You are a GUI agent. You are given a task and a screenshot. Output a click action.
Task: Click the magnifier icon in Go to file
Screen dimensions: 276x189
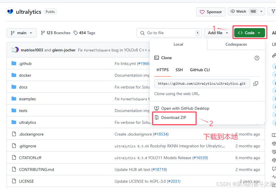[x=142, y=33]
